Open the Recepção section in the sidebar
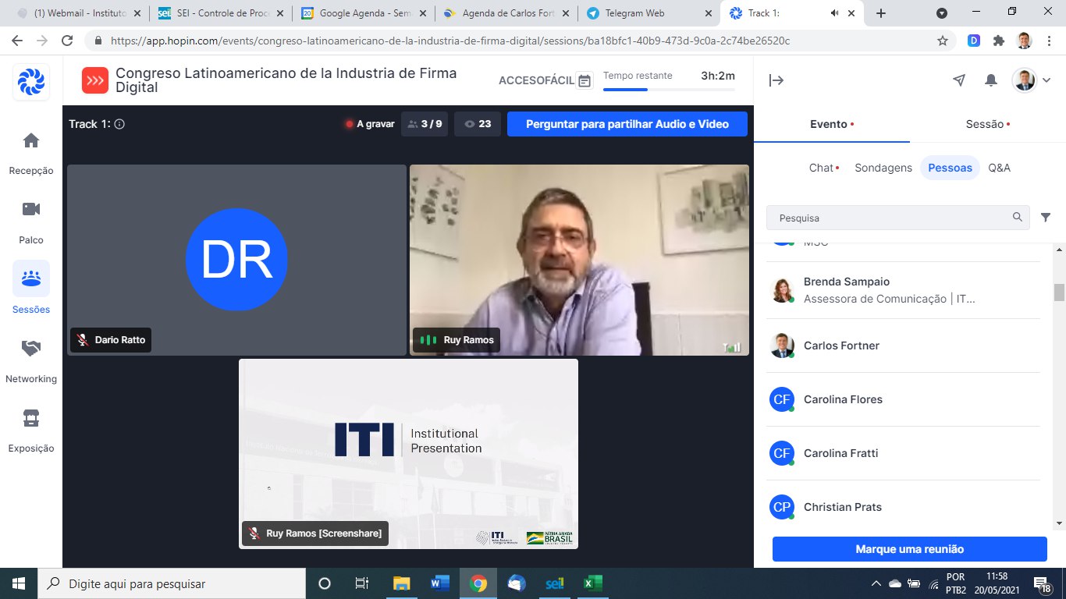Viewport: 1066px width, 599px height. click(30, 152)
